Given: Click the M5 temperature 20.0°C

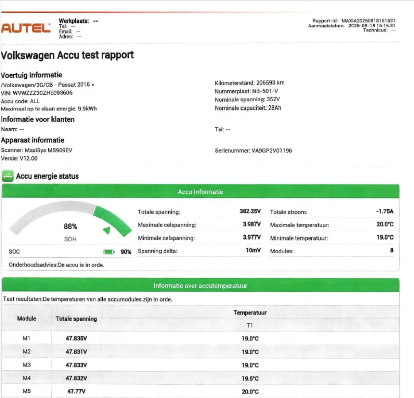Looking at the screenshot, I should point(250,392).
